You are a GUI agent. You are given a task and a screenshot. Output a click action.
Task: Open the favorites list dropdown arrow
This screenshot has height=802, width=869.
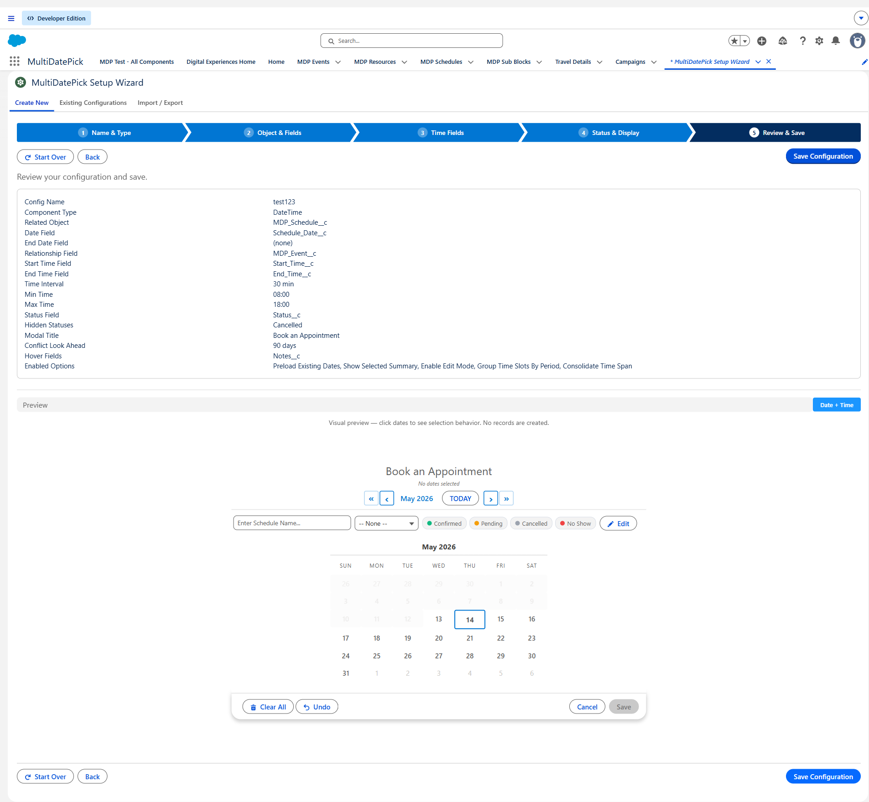click(745, 41)
